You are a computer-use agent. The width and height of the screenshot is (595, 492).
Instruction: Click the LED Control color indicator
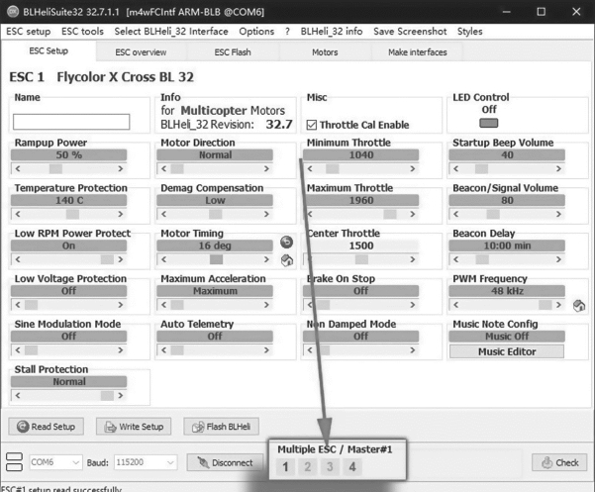click(489, 123)
